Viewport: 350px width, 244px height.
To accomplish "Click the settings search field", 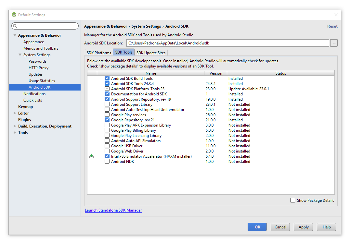I will [x=45, y=26].
